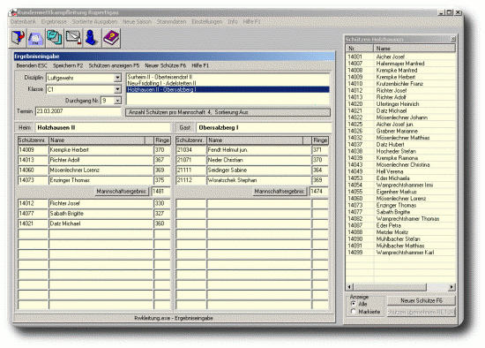The height and width of the screenshot is (348, 485).
Task: Click the Holzhausen II Mannschaftsergebnis button
Action: pos(122,191)
